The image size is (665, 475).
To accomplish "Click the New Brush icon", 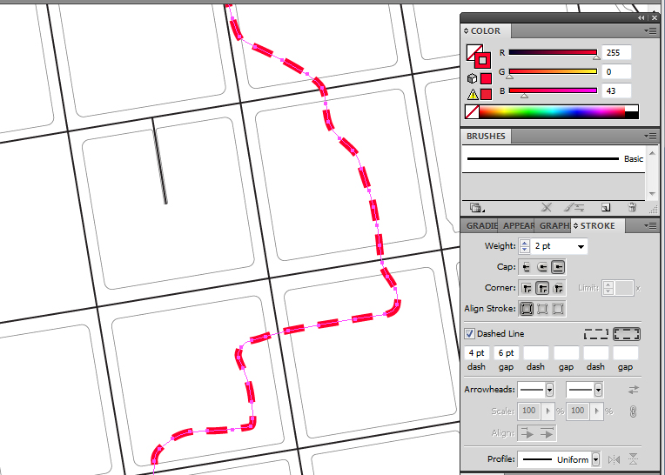I will click(x=606, y=207).
